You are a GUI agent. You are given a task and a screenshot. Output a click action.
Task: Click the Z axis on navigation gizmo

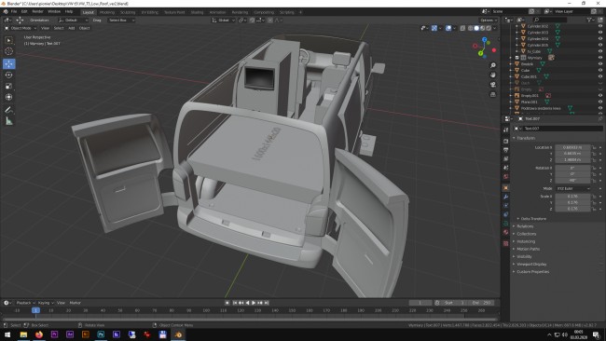[x=485, y=40]
